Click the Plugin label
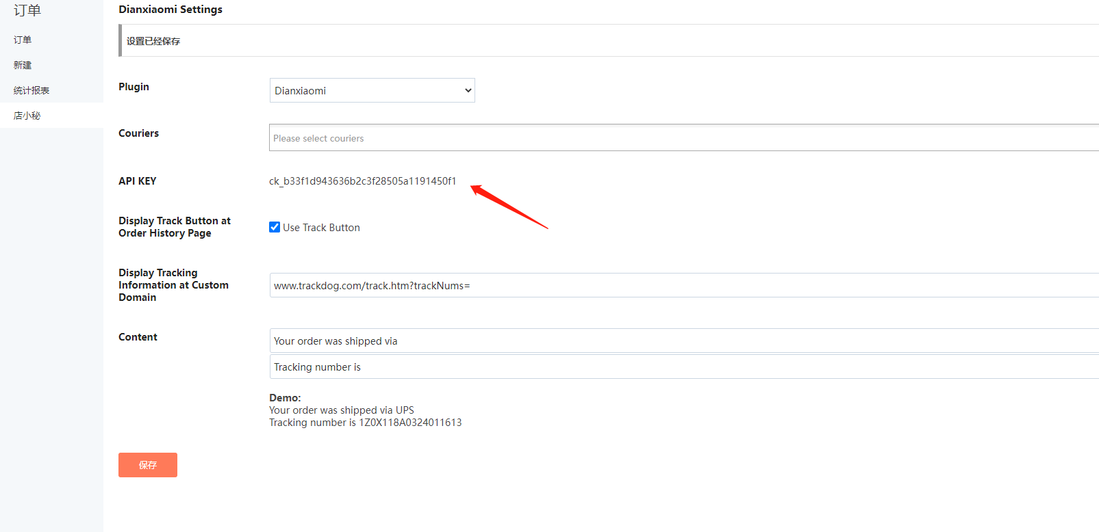This screenshot has height=532, width=1099. 134,87
